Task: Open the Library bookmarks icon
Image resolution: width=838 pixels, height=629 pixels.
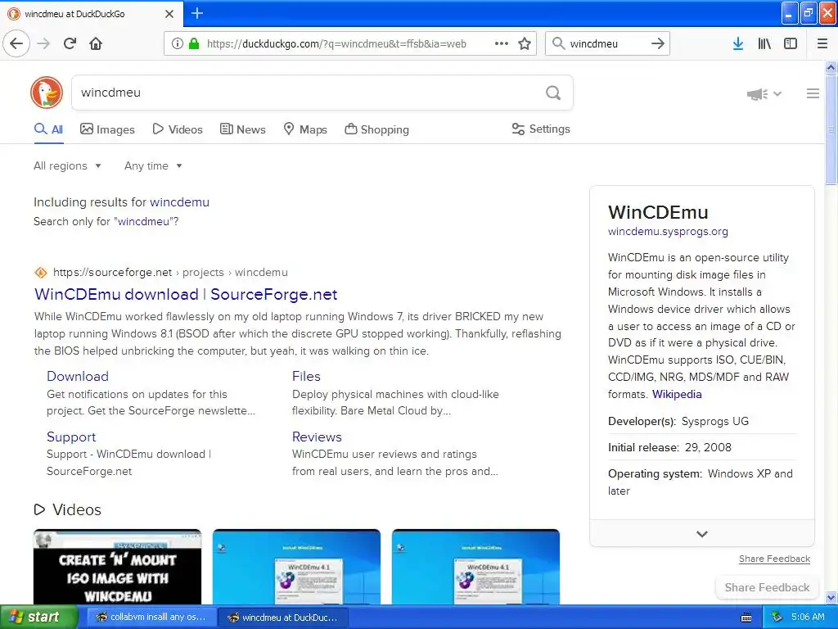Action: pos(764,43)
